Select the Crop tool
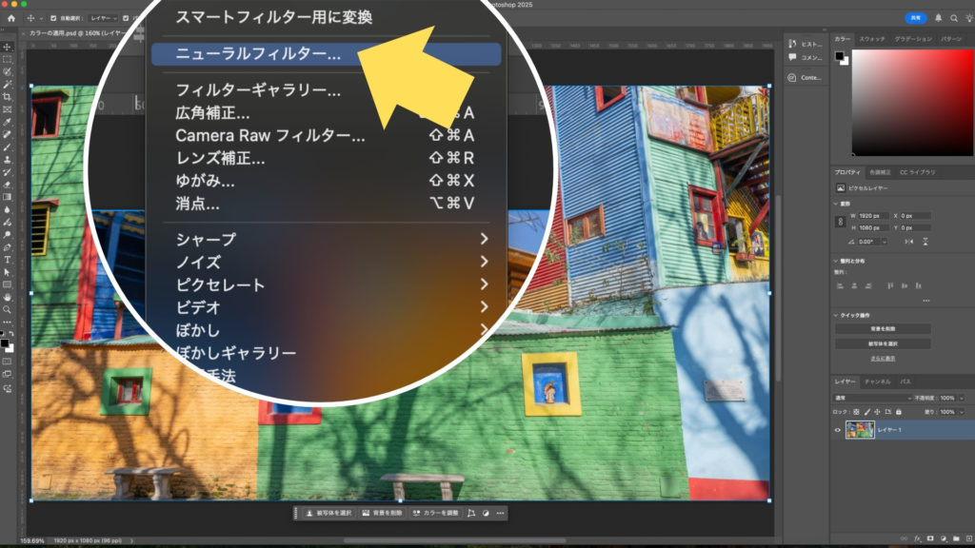The height and width of the screenshot is (548, 975). tap(7, 97)
